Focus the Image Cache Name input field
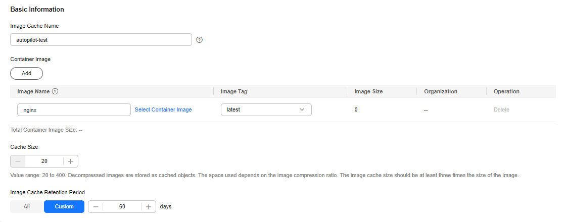The image size is (568, 222). point(101,40)
